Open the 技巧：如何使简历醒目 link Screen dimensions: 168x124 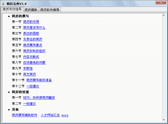tap(39, 98)
